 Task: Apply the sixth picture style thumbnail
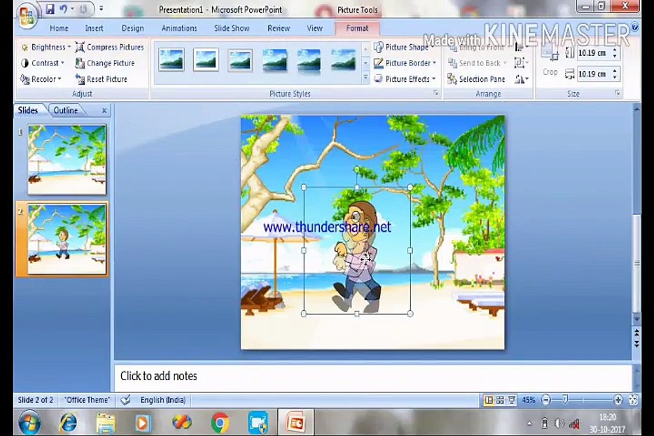[x=343, y=61]
